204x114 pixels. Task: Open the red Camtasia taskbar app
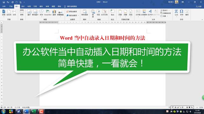[41, 111]
